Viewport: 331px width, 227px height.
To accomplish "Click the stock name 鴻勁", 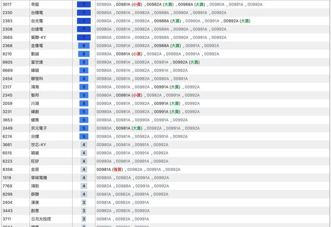I will (x=35, y=186).
